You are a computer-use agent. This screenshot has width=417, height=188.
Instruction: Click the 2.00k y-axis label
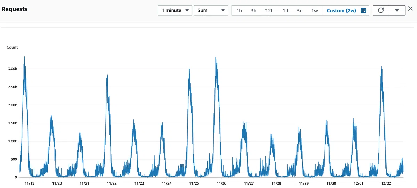coord(12,105)
